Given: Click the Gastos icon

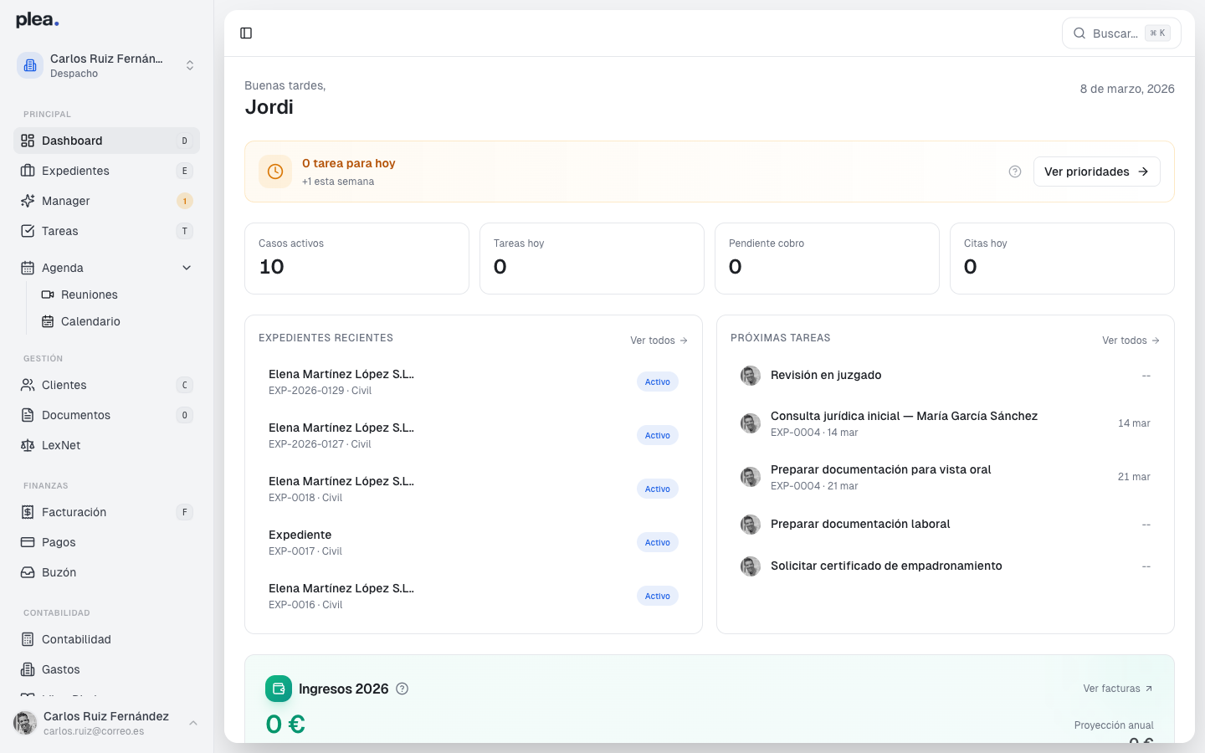Looking at the screenshot, I should tap(28, 669).
